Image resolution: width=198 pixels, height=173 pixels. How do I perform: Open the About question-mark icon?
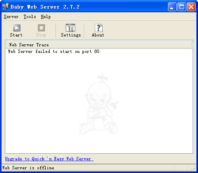pos(99,28)
